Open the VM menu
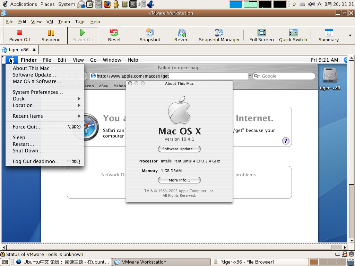Screen dimensions: 355x266 (50, 22)
